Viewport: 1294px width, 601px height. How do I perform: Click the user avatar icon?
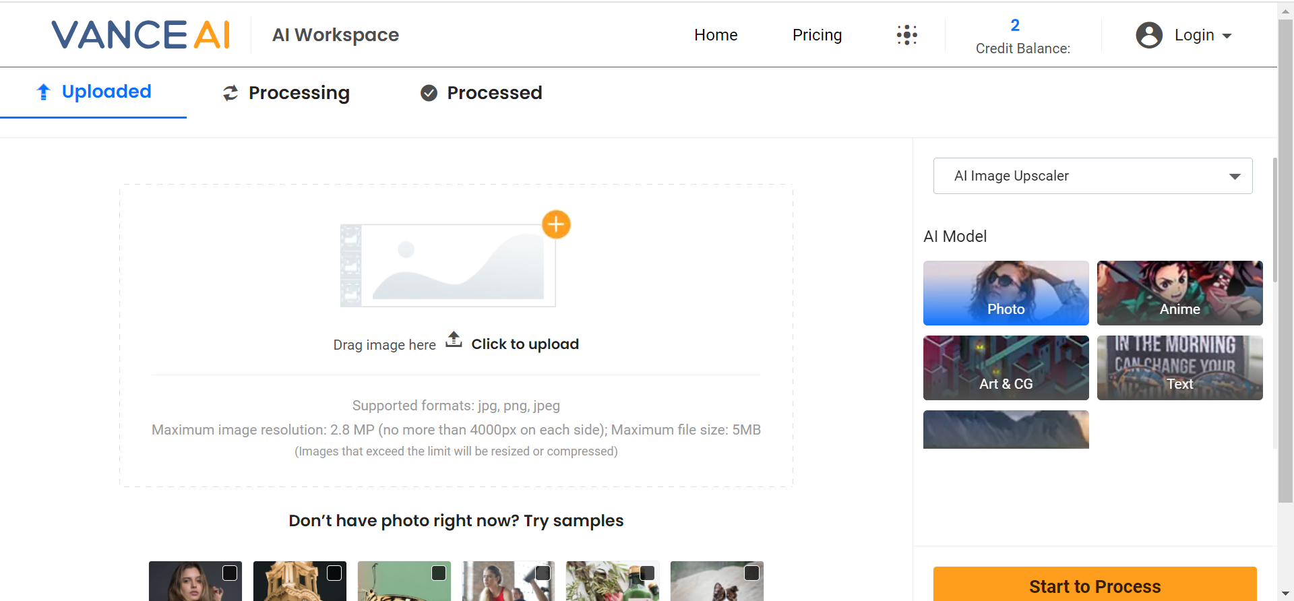1148,35
